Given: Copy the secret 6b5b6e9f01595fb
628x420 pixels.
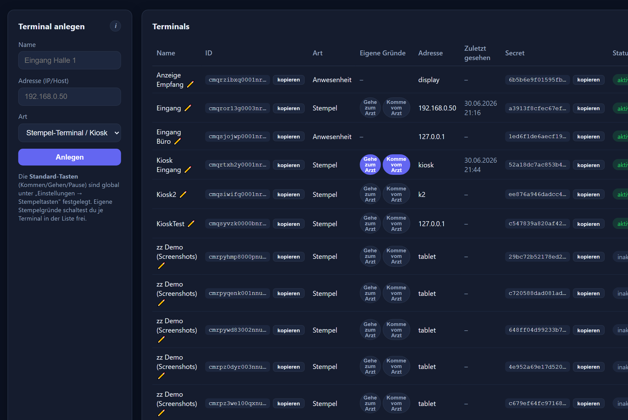Looking at the screenshot, I should 588,80.
